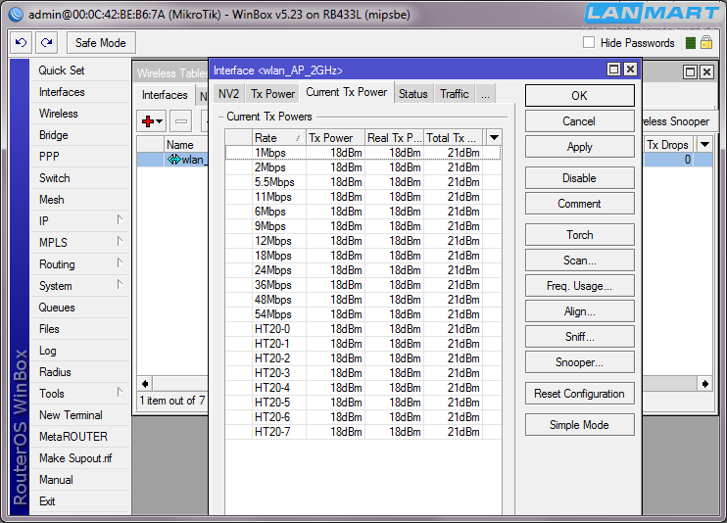
Task: Click the Sniff... button
Action: 579,337
